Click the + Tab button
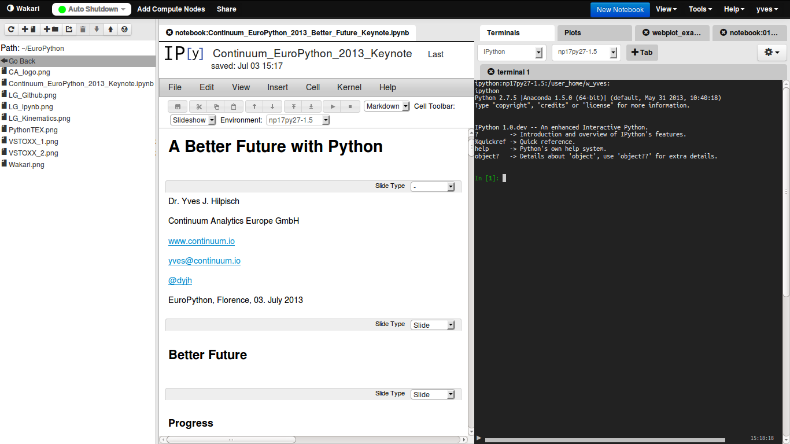The width and height of the screenshot is (790, 444). point(642,53)
